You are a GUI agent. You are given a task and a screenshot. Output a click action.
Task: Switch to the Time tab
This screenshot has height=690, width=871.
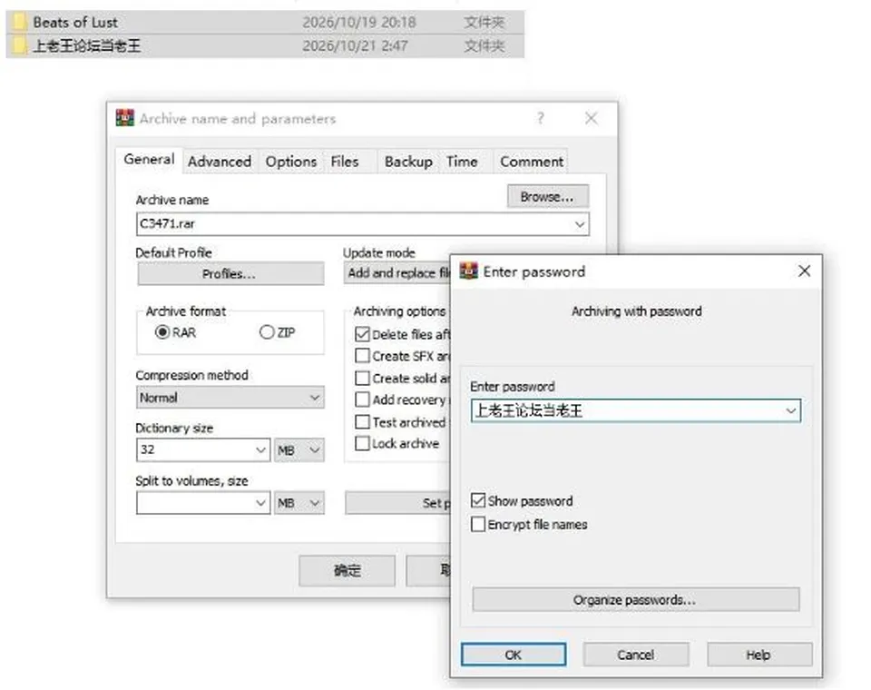[462, 162]
